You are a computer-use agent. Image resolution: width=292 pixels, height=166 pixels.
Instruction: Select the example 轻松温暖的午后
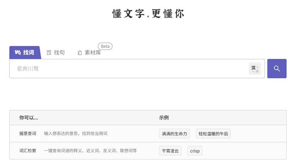(213, 134)
